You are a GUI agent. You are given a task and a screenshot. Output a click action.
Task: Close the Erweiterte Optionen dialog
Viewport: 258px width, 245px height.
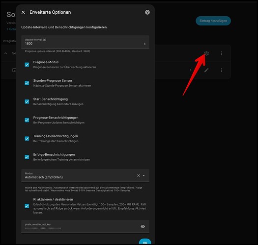click(23, 12)
